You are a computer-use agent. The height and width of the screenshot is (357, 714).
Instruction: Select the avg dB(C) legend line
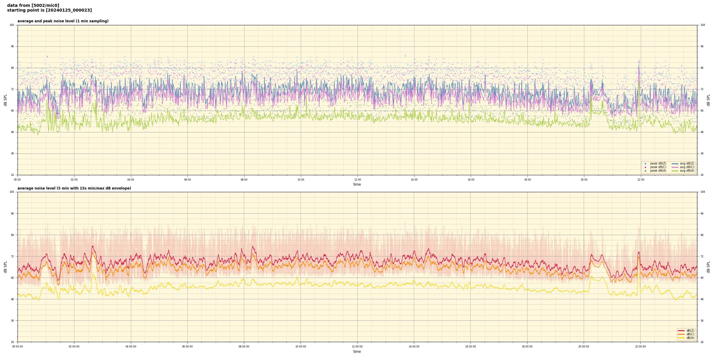point(675,167)
